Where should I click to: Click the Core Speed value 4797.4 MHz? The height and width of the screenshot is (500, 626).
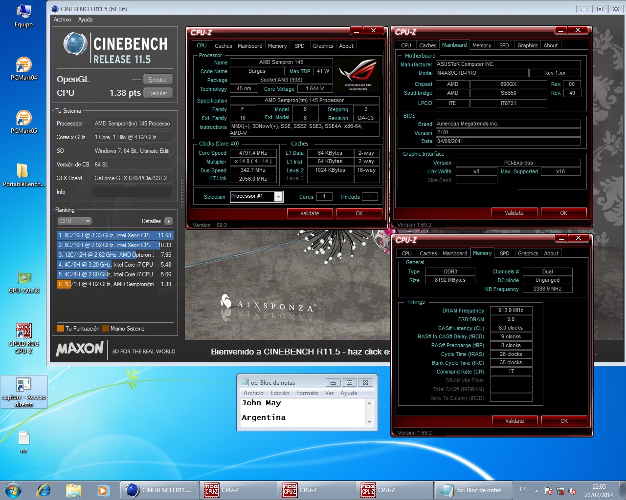pos(253,153)
